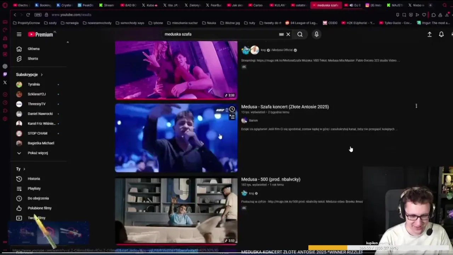Viewport: 453px width, 255px height.
Task: Expand Pokaż więcej subscriptions list
Action: [38, 153]
